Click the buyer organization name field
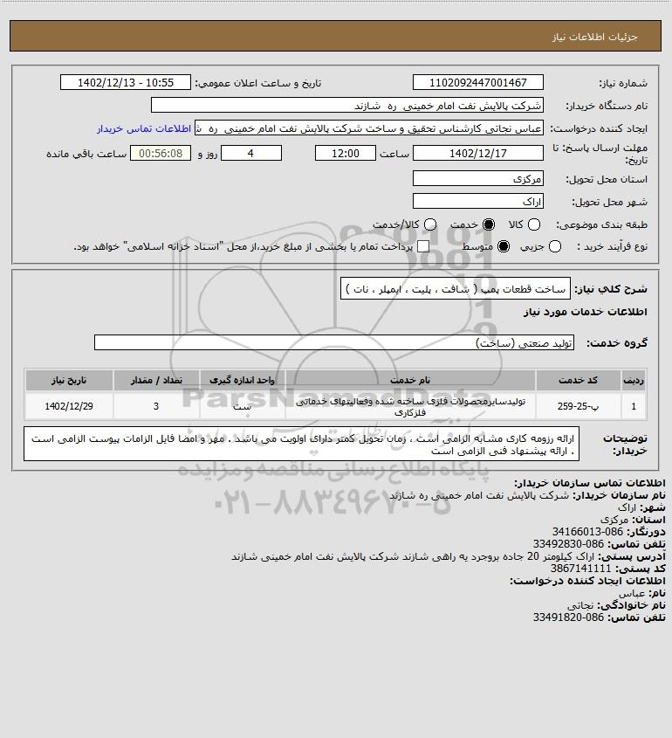 click(347, 106)
